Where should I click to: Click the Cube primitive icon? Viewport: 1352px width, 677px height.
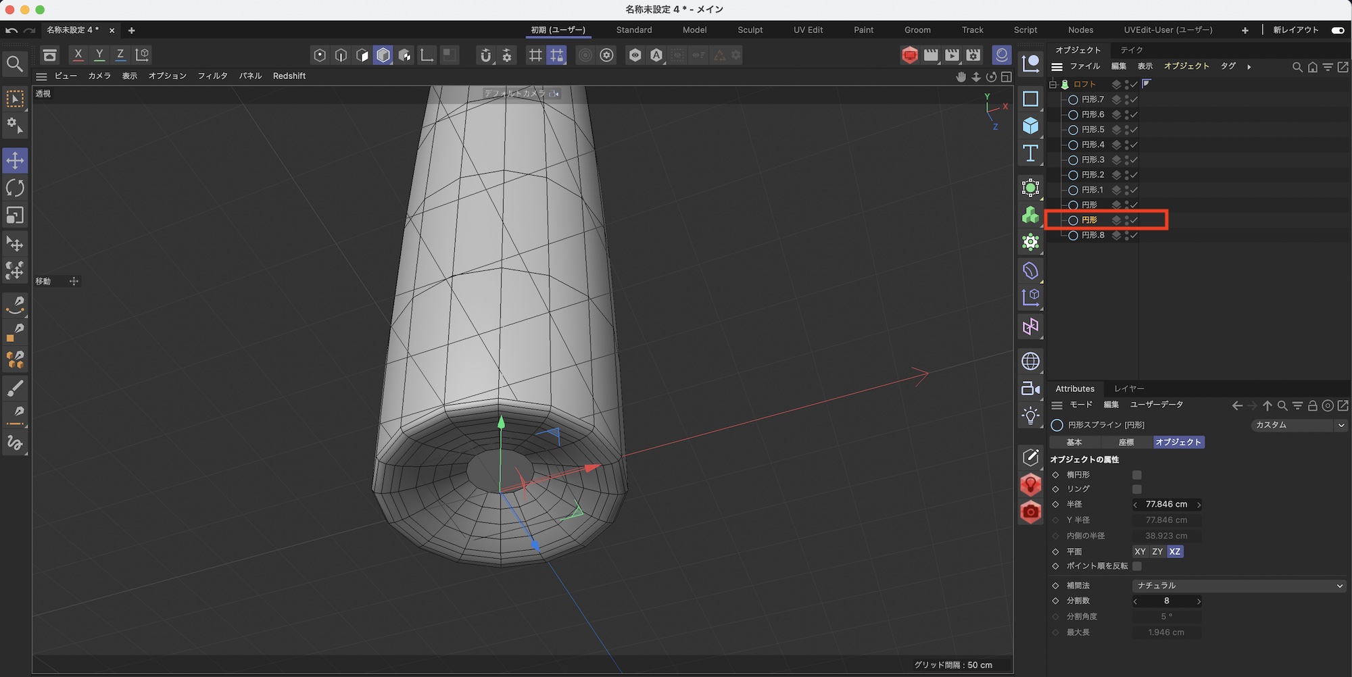(1030, 126)
